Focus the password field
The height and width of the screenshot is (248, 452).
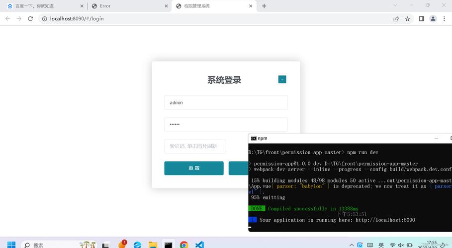point(226,124)
